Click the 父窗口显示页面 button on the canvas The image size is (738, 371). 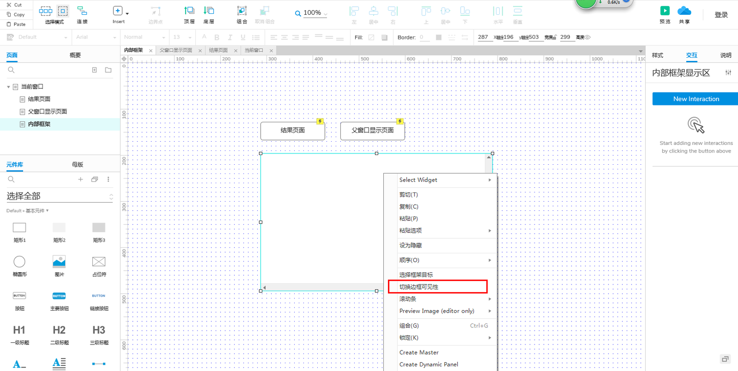pos(373,130)
